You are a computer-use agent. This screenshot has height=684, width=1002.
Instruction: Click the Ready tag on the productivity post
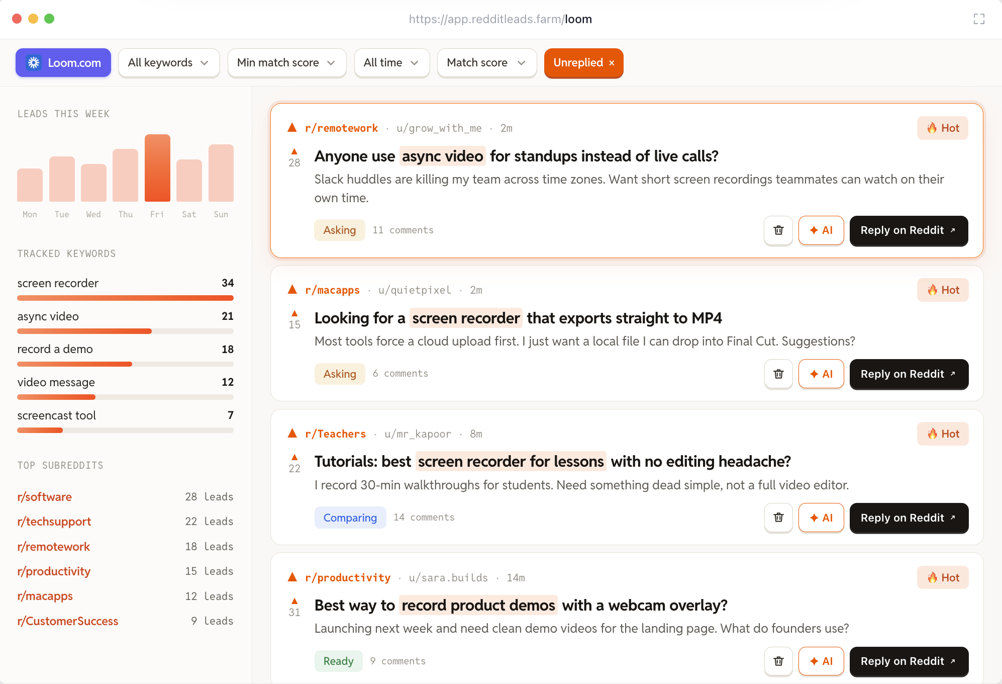[339, 661]
